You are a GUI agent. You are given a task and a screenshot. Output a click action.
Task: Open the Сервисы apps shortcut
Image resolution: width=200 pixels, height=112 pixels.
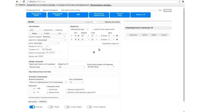[21, 5]
